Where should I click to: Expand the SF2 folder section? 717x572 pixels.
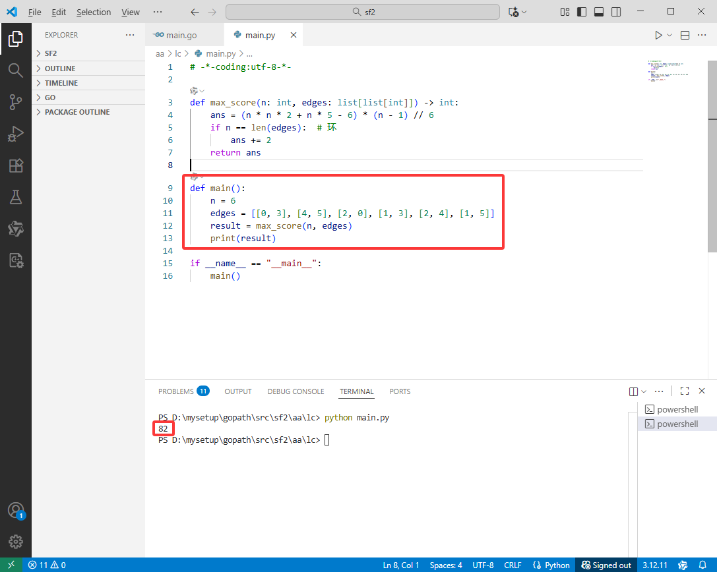[x=88, y=53]
